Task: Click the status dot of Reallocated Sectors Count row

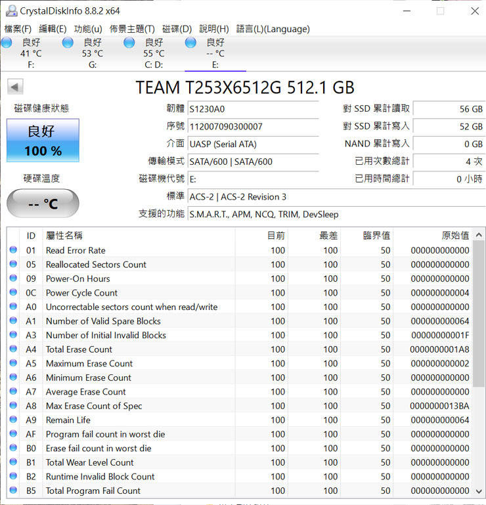Action: click(13, 264)
